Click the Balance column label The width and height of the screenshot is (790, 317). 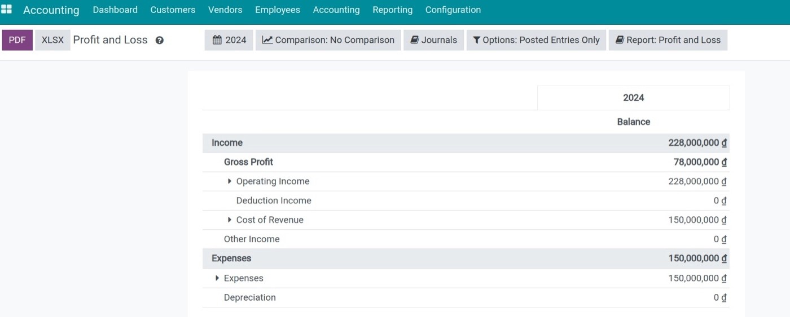(x=634, y=122)
